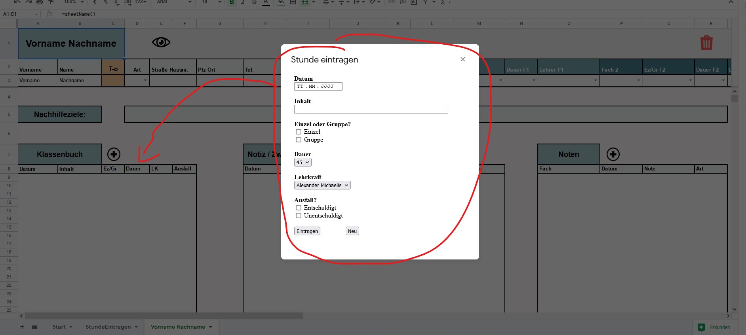Click the functions sigma icon
The height and width of the screenshot is (335, 746).
[443, 2]
